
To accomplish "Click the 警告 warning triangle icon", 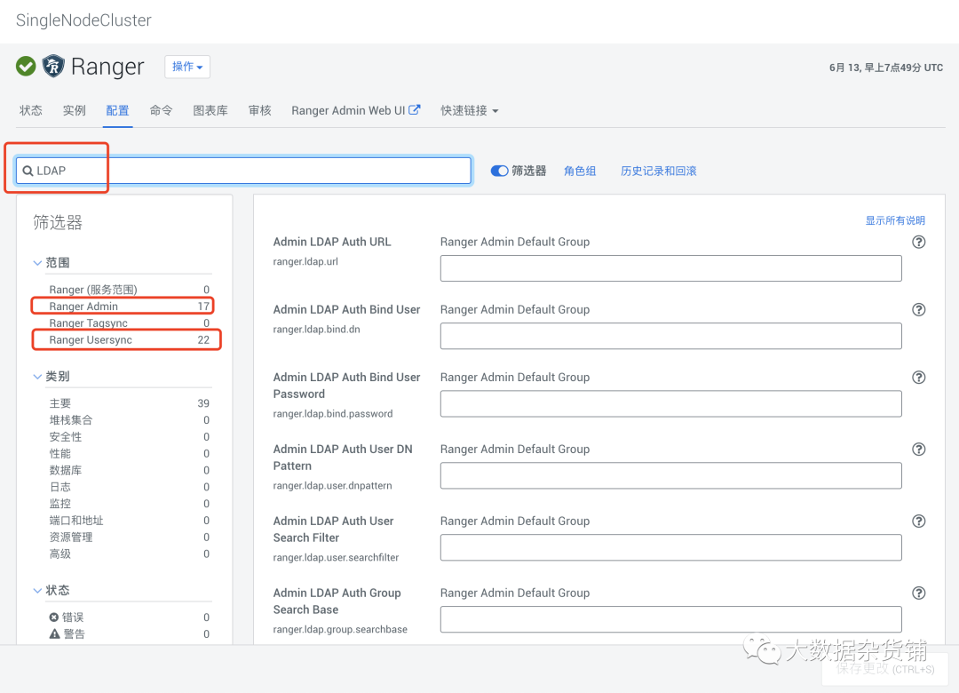I will pos(54,633).
